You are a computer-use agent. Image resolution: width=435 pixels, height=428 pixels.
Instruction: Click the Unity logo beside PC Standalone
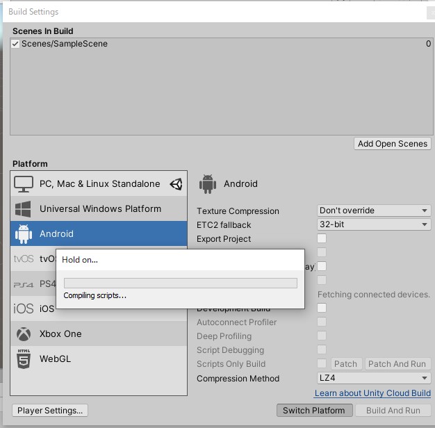(x=177, y=184)
